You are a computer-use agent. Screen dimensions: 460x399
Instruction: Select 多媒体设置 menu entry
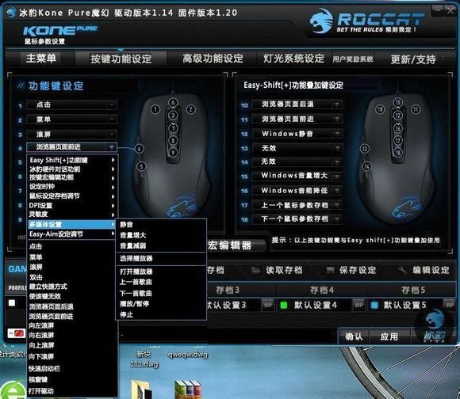coord(72,225)
